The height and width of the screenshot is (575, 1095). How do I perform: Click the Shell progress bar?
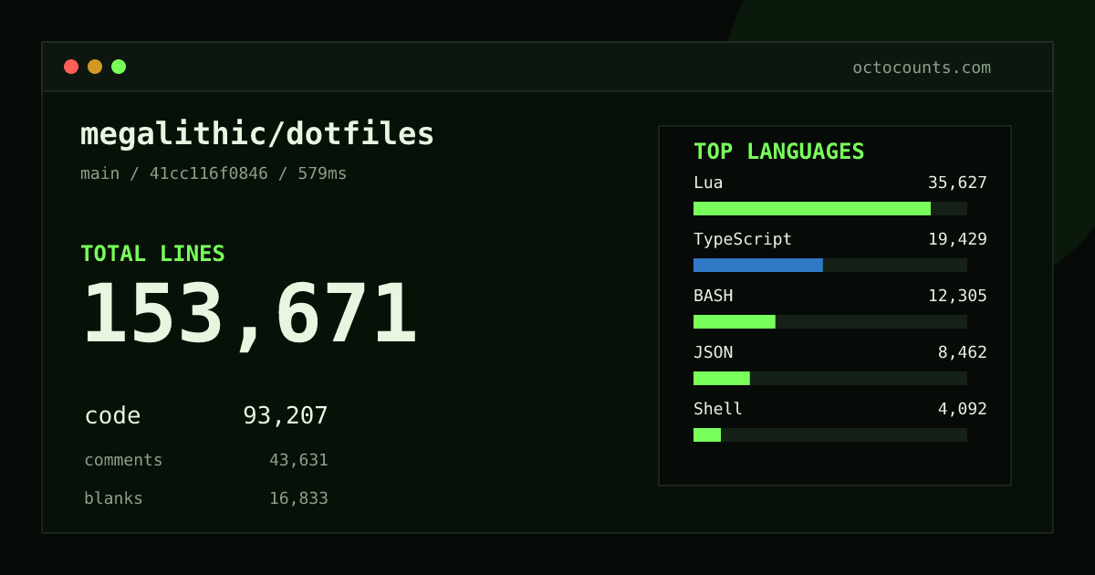(x=830, y=434)
